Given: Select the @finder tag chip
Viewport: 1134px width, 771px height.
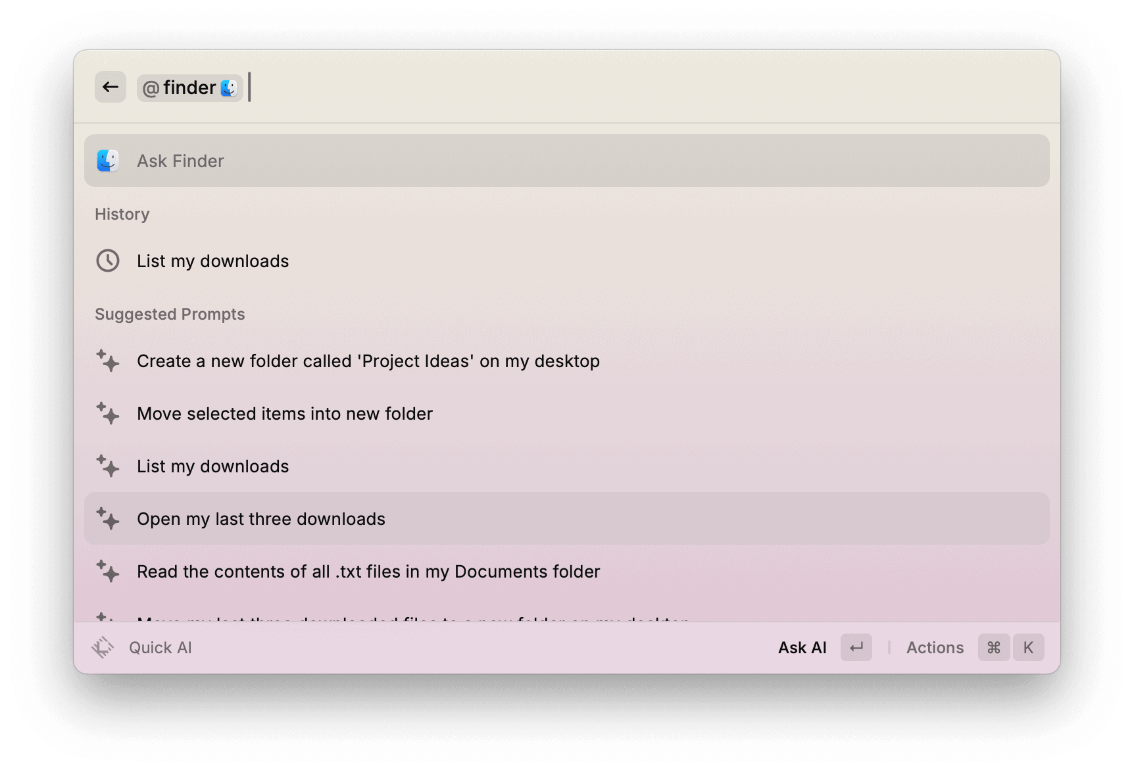Looking at the screenshot, I should tap(190, 87).
